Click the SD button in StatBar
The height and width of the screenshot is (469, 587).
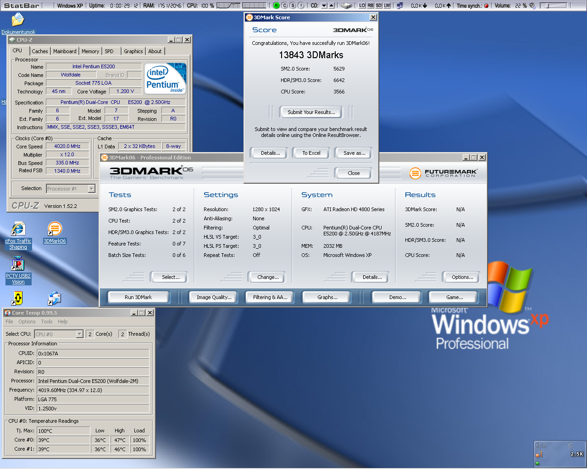(x=379, y=5)
